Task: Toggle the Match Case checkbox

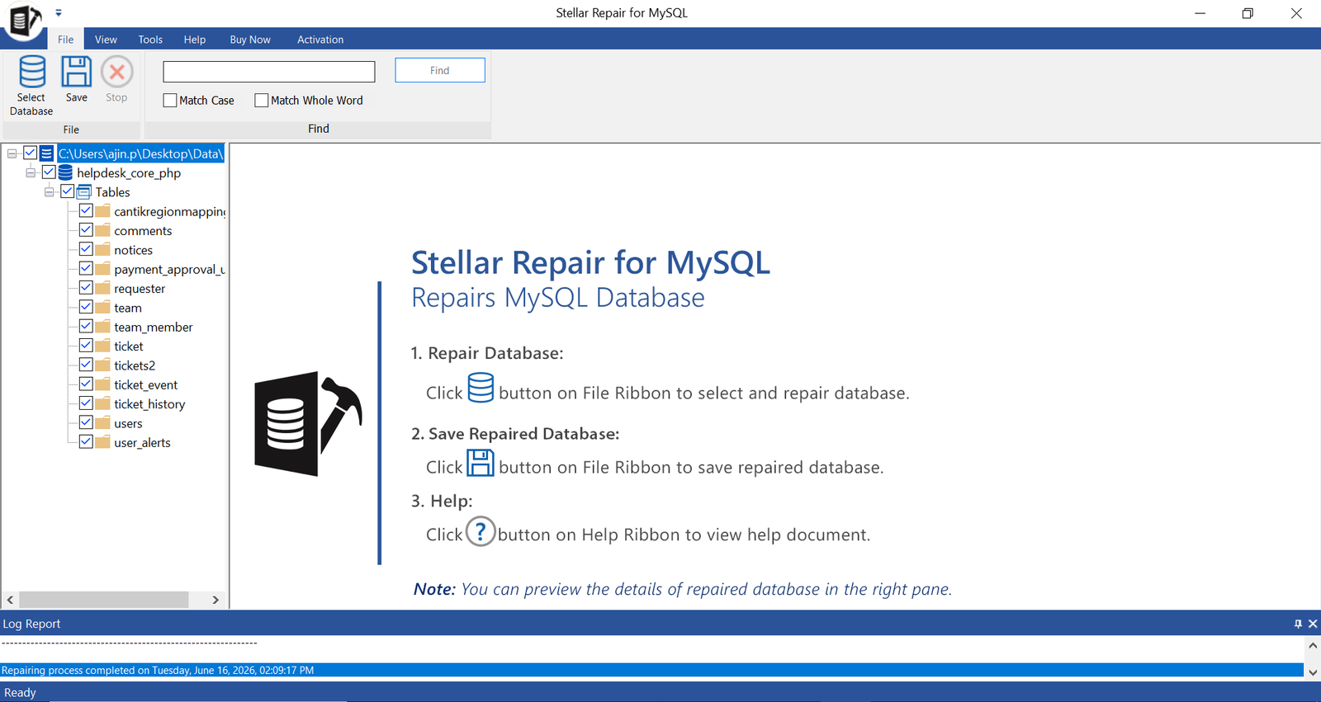Action: [170, 101]
